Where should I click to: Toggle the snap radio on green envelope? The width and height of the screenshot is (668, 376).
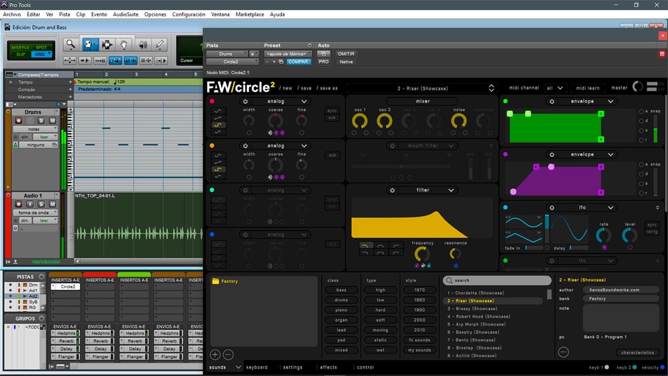641,111
